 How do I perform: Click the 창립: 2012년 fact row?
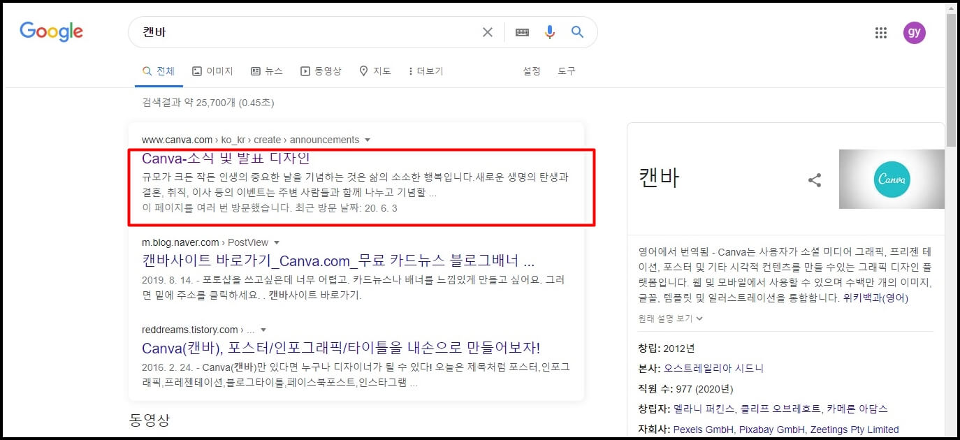pyautogui.click(x=667, y=348)
